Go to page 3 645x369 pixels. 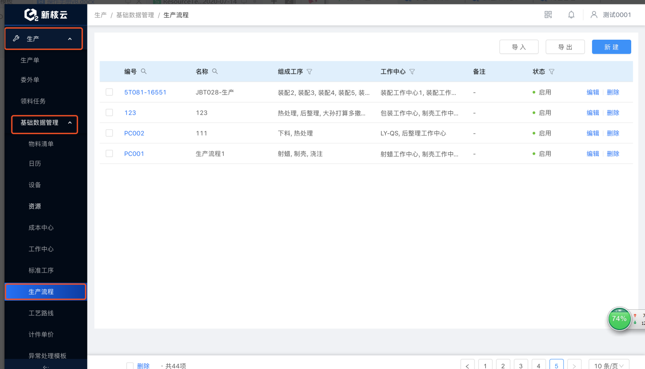click(521, 365)
